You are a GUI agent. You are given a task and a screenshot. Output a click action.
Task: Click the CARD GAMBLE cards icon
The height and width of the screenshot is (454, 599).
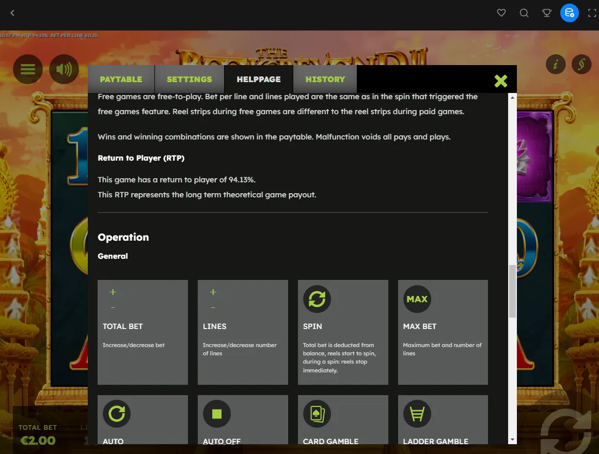[x=317, y=414]
